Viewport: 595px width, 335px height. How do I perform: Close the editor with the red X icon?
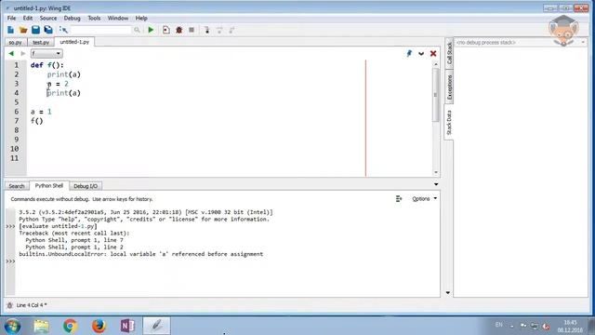[x=433, y=54]
